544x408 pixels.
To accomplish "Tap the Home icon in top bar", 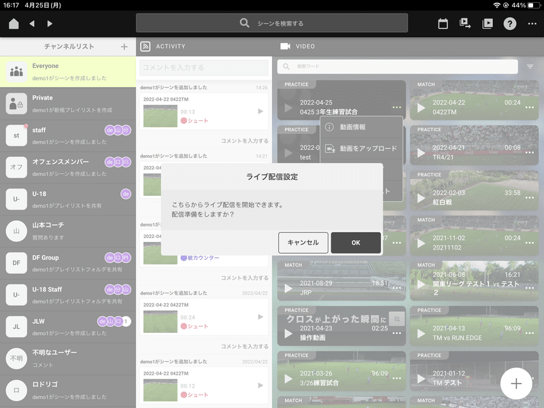I will [x=14, y=24].
